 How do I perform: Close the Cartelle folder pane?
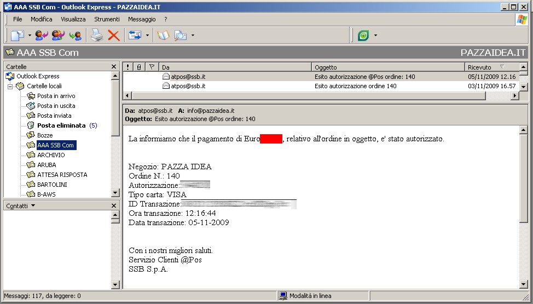(114, 67)
